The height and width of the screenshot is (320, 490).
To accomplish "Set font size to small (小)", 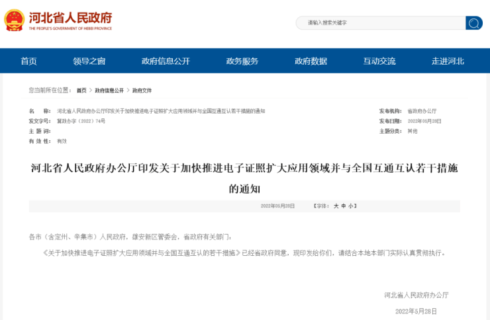I will pos(352,206).
